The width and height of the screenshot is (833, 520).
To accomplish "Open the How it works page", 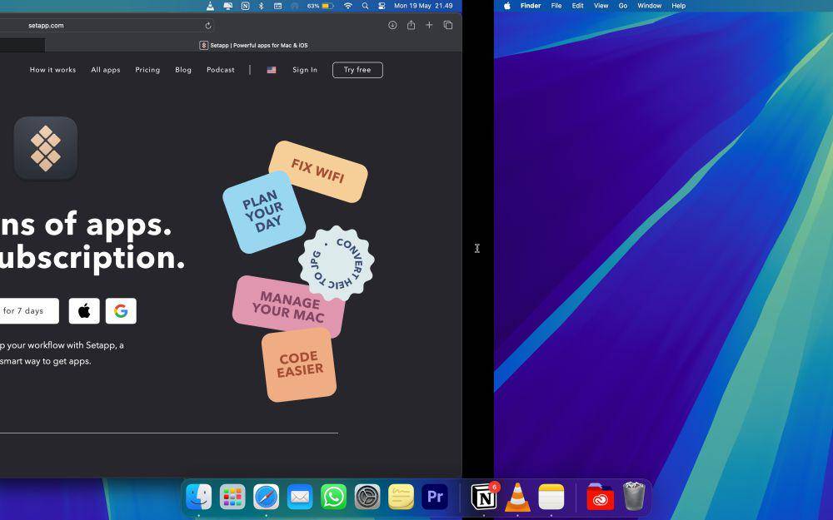I will pos(52,70).
